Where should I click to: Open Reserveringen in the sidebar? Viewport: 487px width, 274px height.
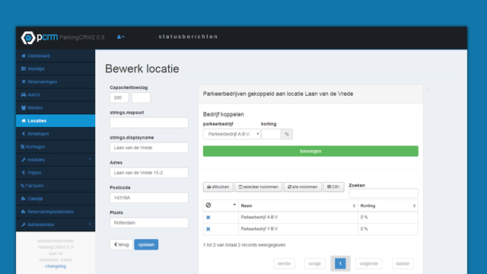[x=56, y=81]
